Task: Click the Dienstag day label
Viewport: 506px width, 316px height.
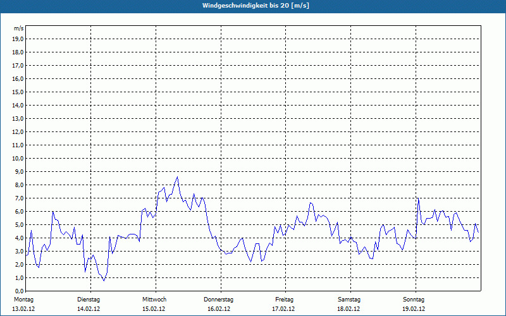Action: (89, 300)
